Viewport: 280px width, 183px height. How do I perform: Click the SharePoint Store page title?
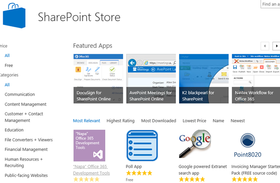coord(79,17)
